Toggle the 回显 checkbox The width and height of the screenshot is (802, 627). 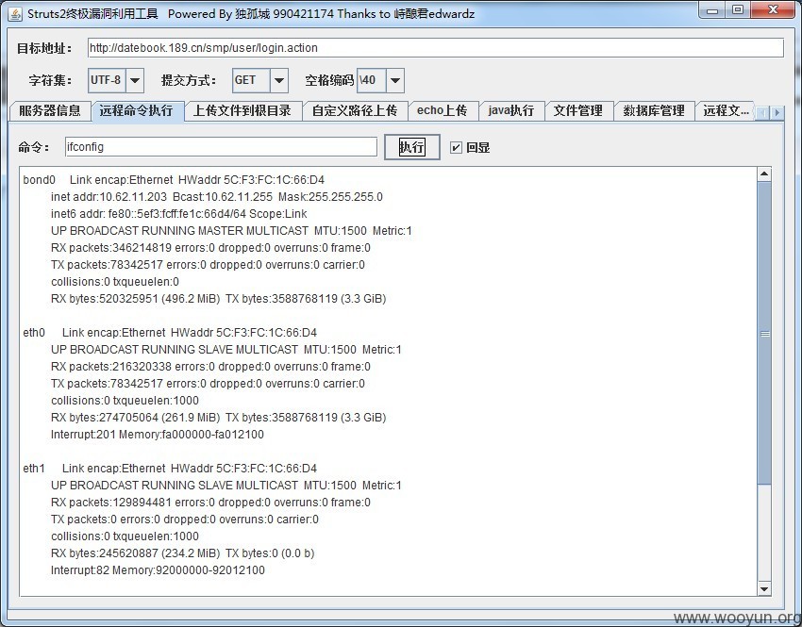[x=456, y=148]
